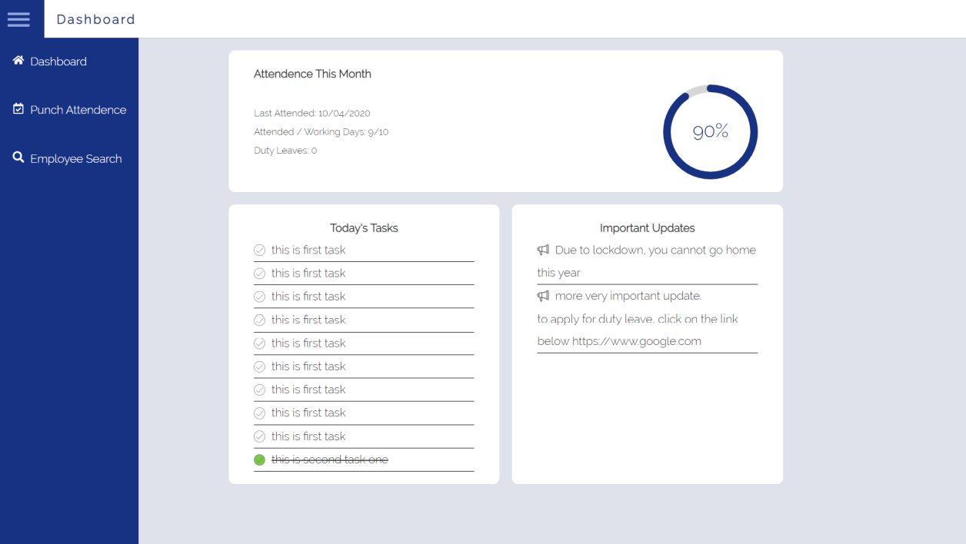Screen dimensions: 966x544
Task: Click the home icon beside Dashboard
Action: coord(17,60)
